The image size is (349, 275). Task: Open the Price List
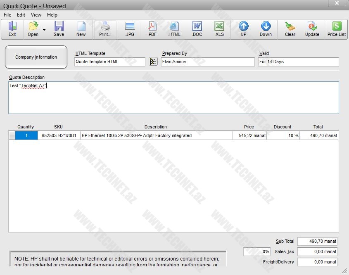tap(337, 29)
